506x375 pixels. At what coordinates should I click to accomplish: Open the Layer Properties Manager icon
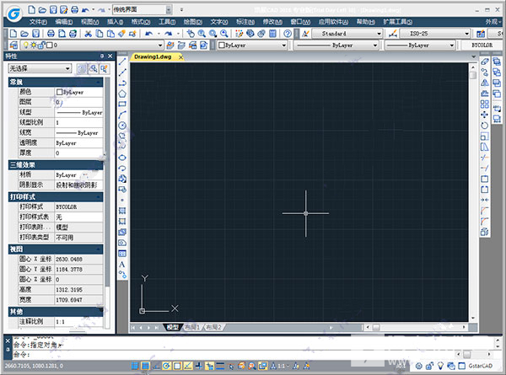coord(13,46)
